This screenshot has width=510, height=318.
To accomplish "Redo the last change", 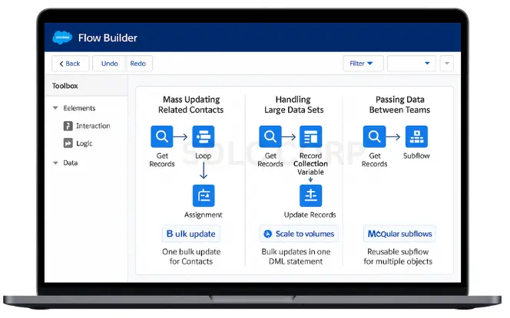I will click(138, 64).
